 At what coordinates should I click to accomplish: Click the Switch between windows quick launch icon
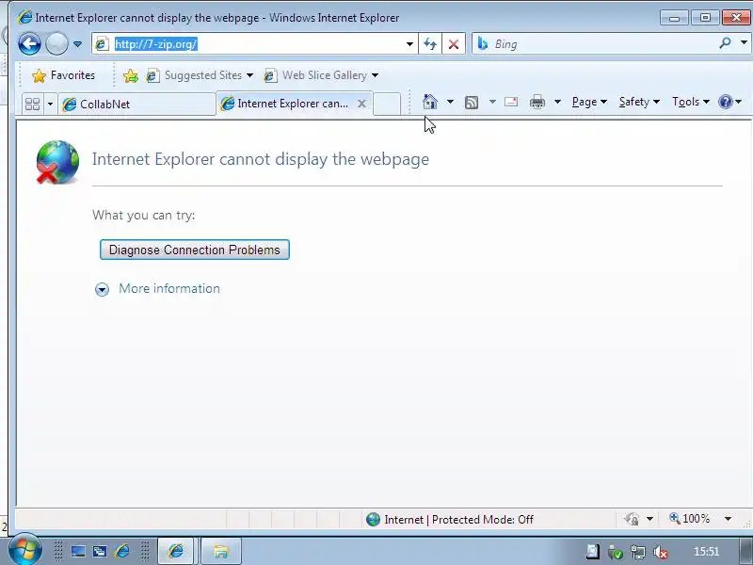tap(100, 551)
